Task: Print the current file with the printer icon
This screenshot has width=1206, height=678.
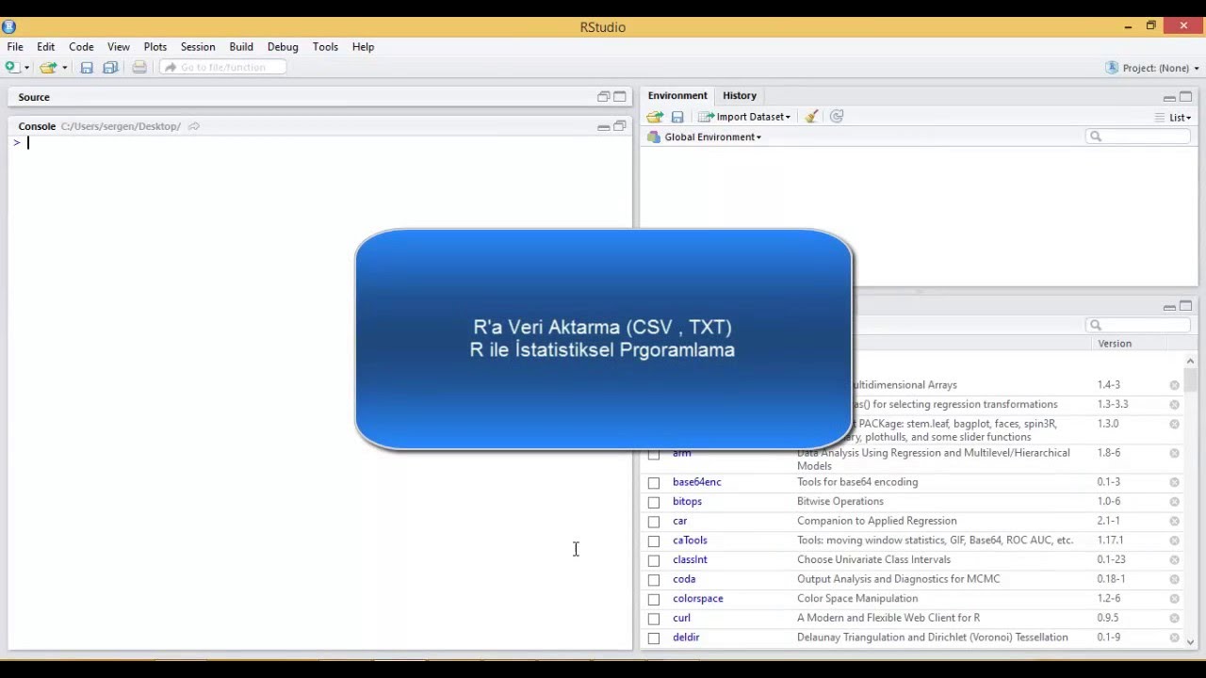Action: pos(139,67)
